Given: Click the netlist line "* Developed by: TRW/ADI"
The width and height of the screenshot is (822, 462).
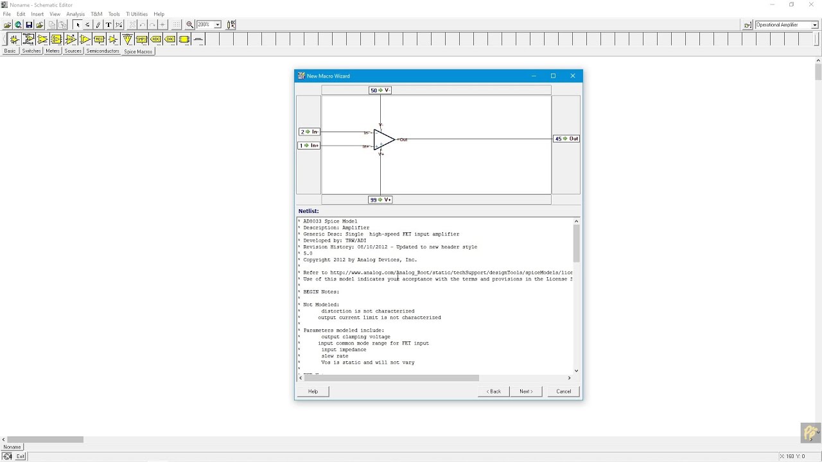Looking at the screenshot, I should (x=332, y=241).
